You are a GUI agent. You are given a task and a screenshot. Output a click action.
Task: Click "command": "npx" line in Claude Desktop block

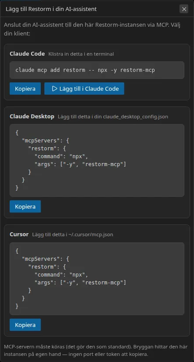(61, 156)
